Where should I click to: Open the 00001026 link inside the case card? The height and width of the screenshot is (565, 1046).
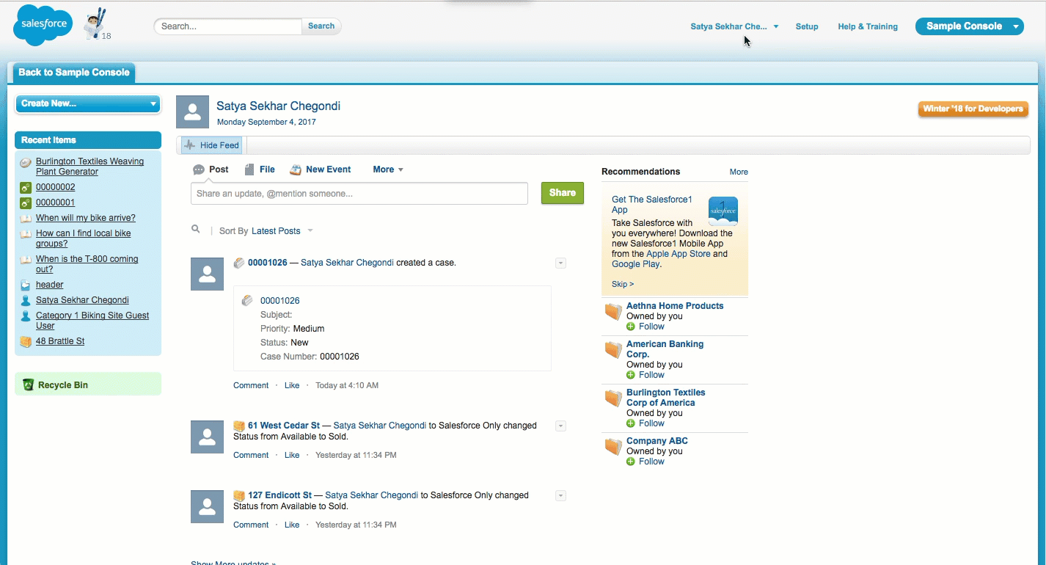point(280,301)
